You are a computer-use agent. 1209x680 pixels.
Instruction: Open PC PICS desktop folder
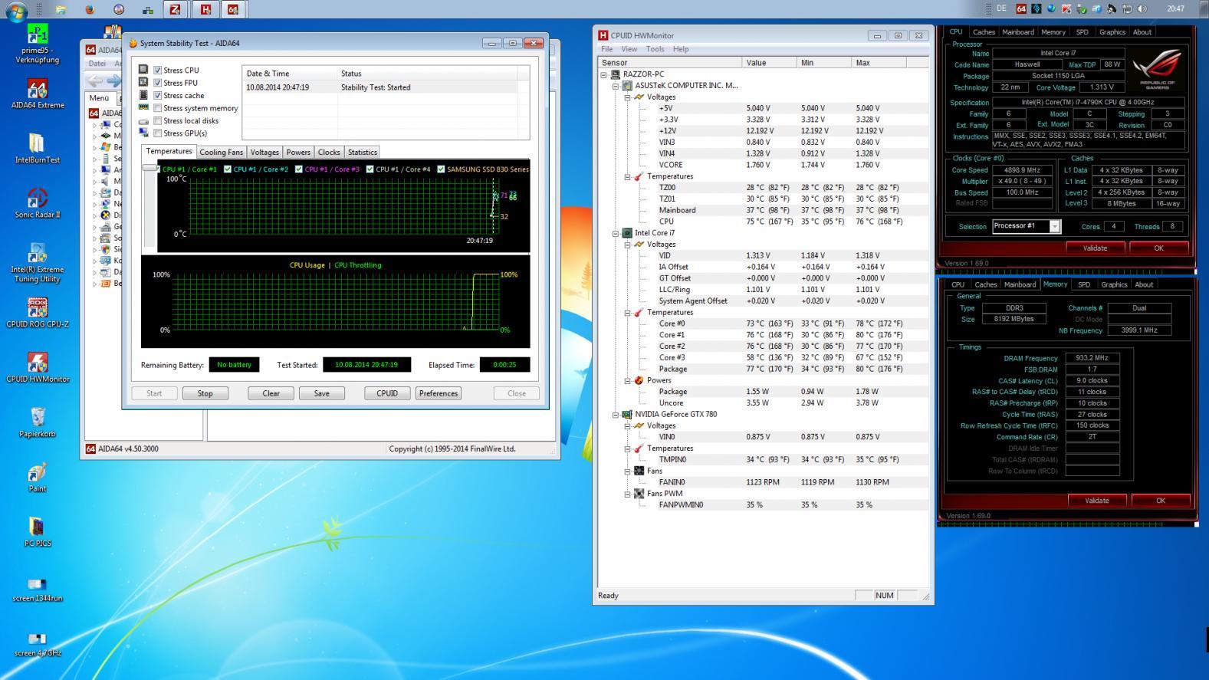pos(38,532)
